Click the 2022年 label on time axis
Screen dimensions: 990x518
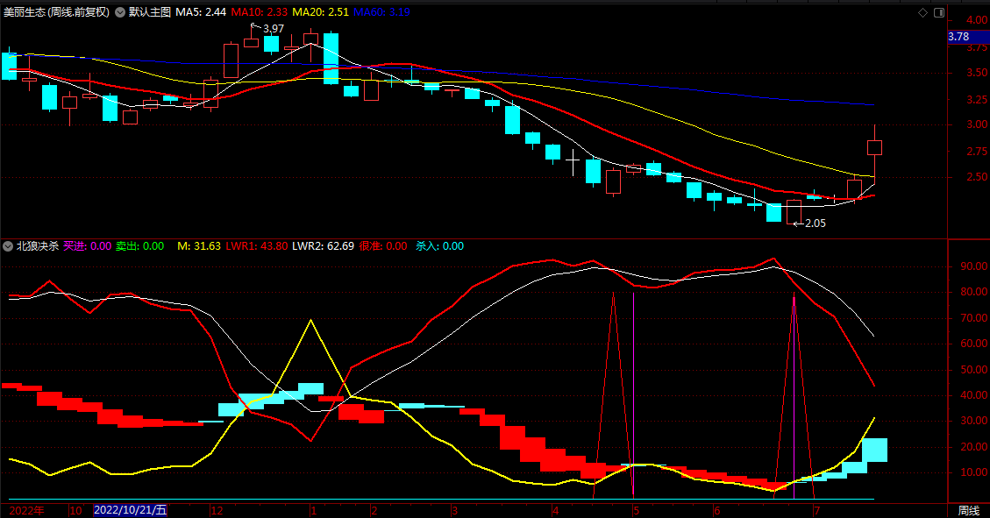[x=27, y=510]
